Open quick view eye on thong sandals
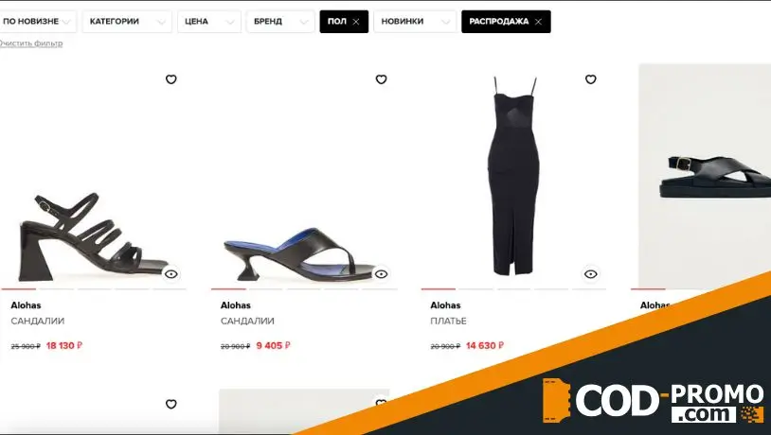This screenshot has height=435, width=771. point(381,274)
